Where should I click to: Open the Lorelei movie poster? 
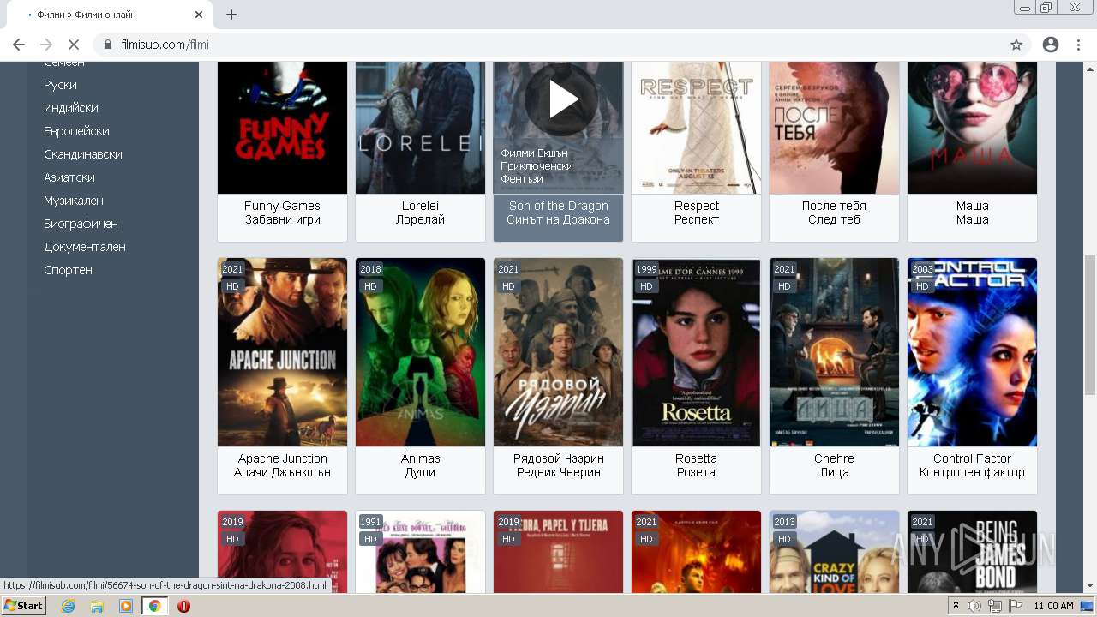point(420,128)
